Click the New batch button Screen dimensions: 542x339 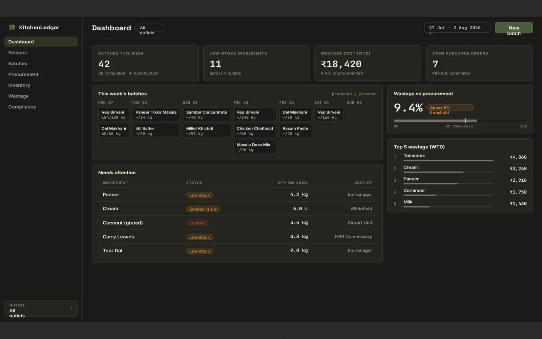[514, 28]
